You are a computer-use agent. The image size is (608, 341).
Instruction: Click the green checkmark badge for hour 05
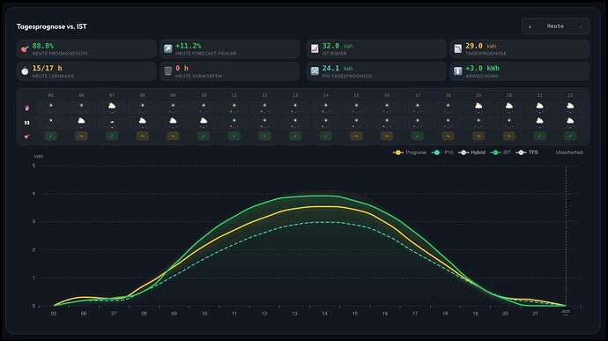pos(51,137)
